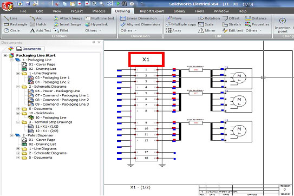
Task: Open the Array tool
Action: pos(173,30)
